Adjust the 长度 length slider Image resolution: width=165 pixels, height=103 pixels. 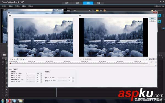pos(31,75)
